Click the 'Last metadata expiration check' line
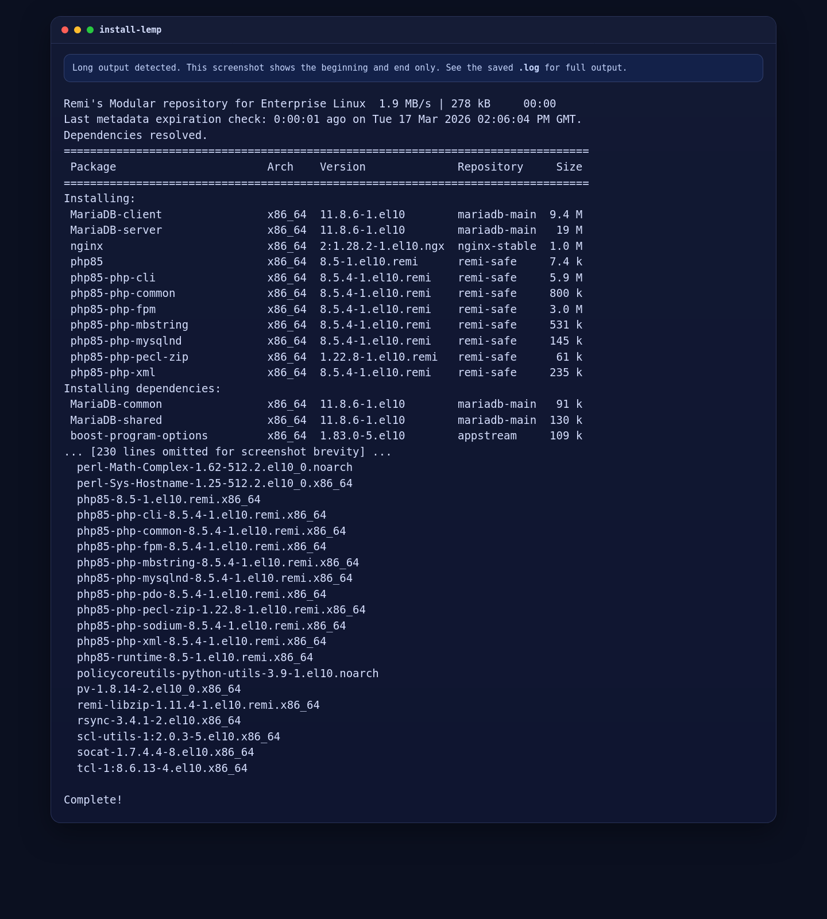This screenshot has height=919, width=827. point(323,119)
